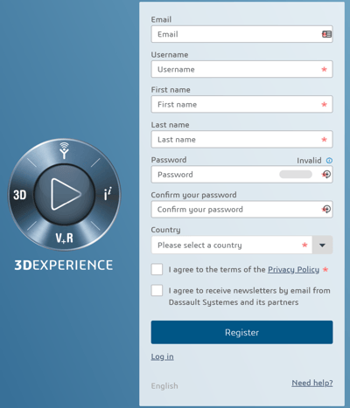Open the Privacy Policy link

(293, 270)
